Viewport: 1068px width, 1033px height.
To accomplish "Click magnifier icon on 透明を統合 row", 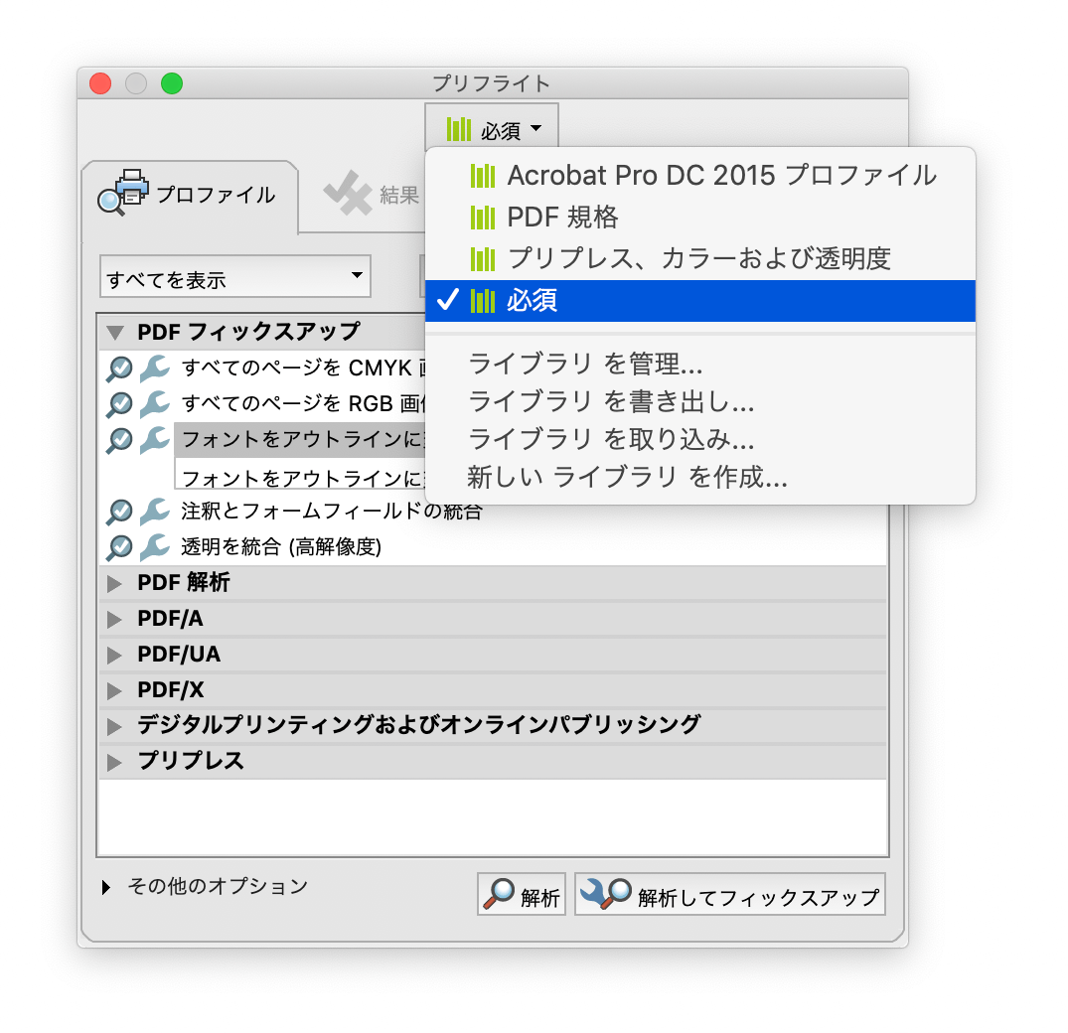I will point(119,547).
